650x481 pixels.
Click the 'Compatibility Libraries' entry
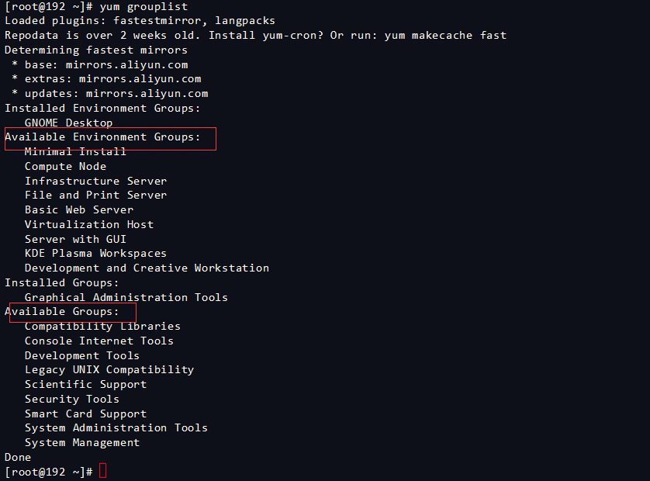click(102, 327)
